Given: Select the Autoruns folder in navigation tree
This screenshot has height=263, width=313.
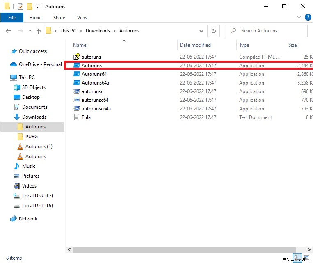Looking at the screenshot, I should pos(32,127).
